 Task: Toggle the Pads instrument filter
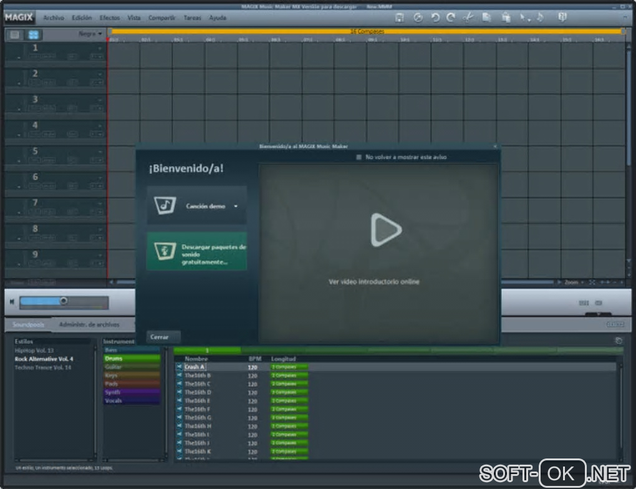pyautogui.click(x=132, y=384)
